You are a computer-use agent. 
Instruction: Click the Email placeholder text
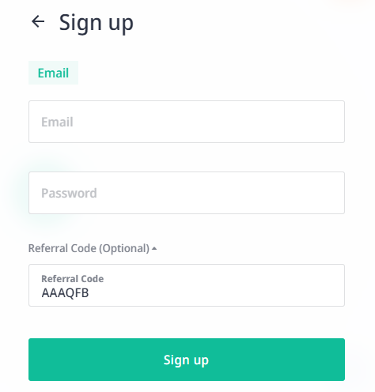click(57, 122)
